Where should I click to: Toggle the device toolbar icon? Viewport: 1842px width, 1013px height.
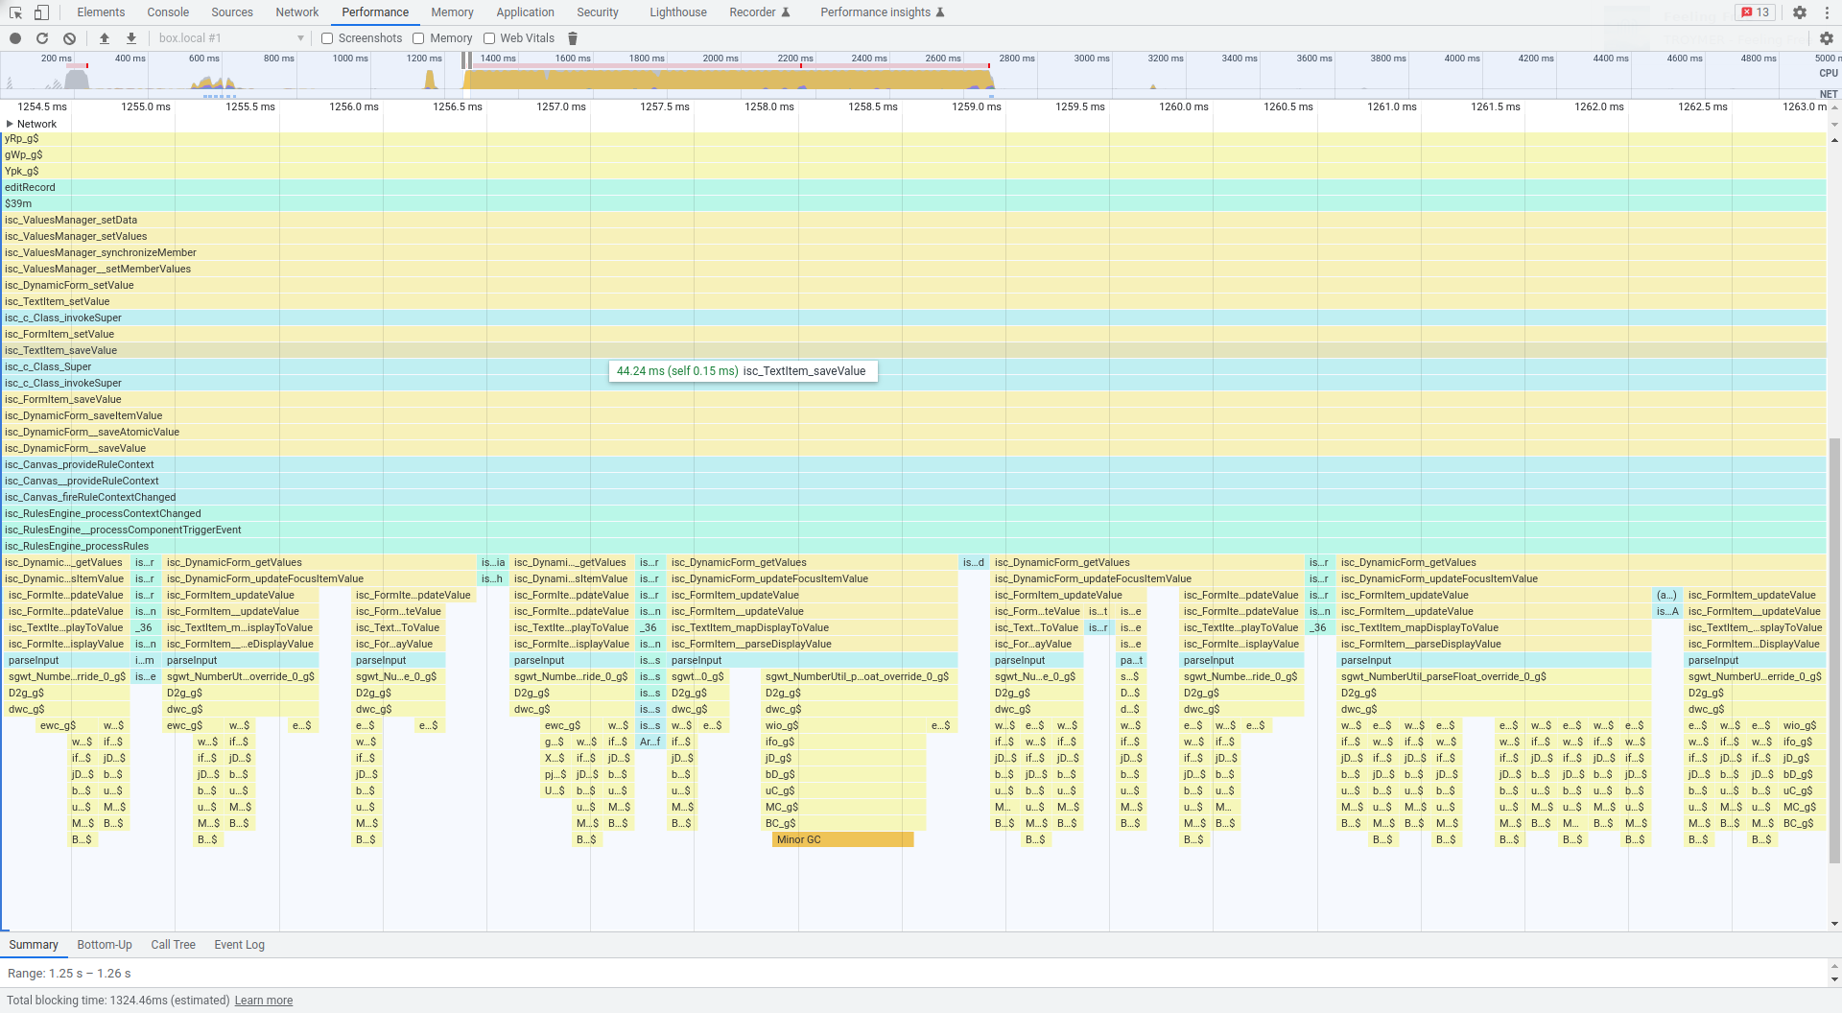pos(41,12)
